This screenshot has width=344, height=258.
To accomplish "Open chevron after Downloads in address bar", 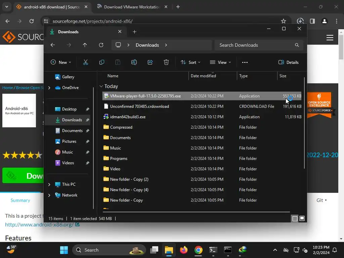I will (x=166, y=45).
